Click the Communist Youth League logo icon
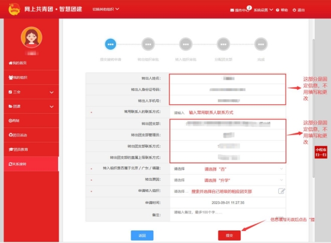The height and width of the screenshot is (243, 331). 14,9
